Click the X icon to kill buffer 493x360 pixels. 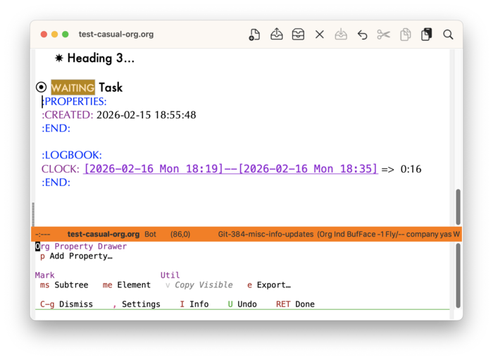pos(320,35)
